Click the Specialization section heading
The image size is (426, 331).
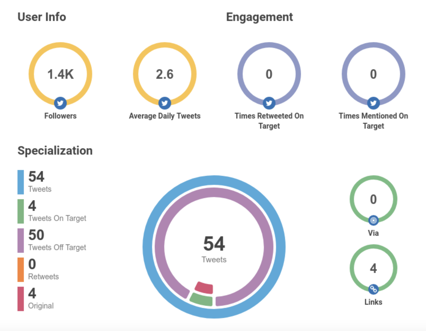click(55, 151)
